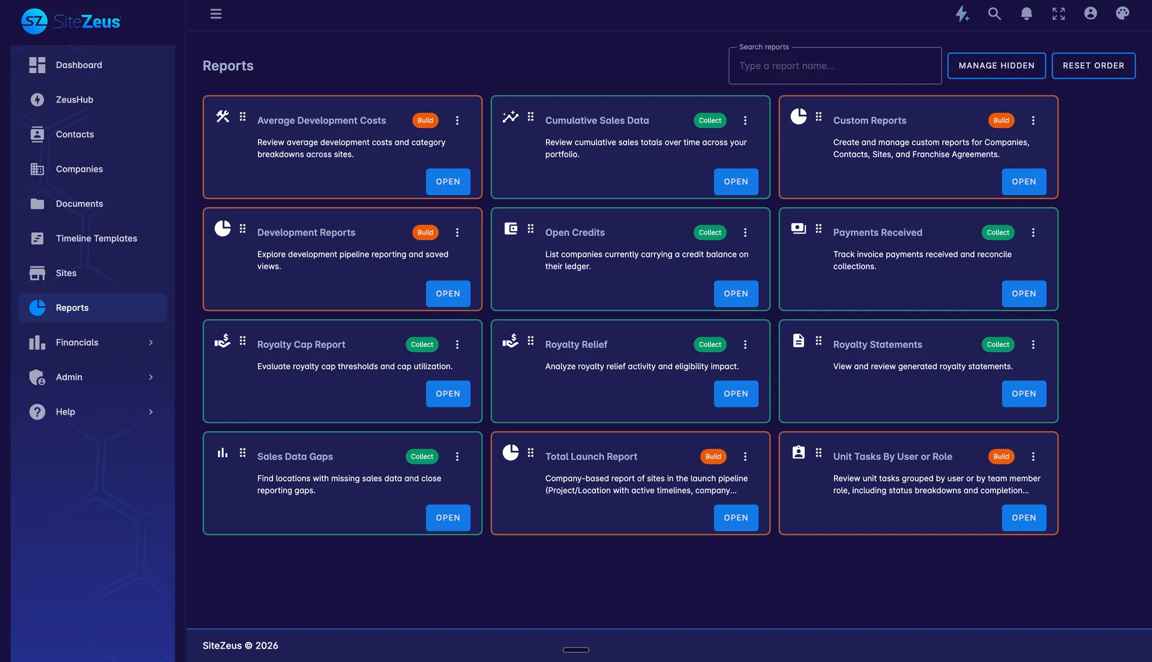The width and height of the screenshot is (1152, 662).
Task: Click the search reports input field
Action: [835, 65]
